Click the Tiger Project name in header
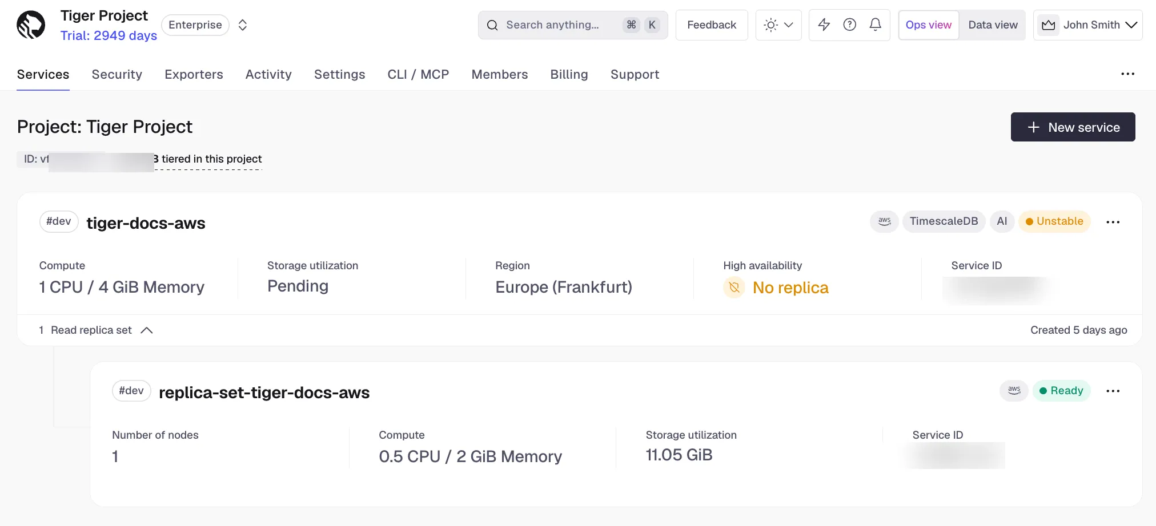This screenshot has width=1156, height=526. pos(105,15)
